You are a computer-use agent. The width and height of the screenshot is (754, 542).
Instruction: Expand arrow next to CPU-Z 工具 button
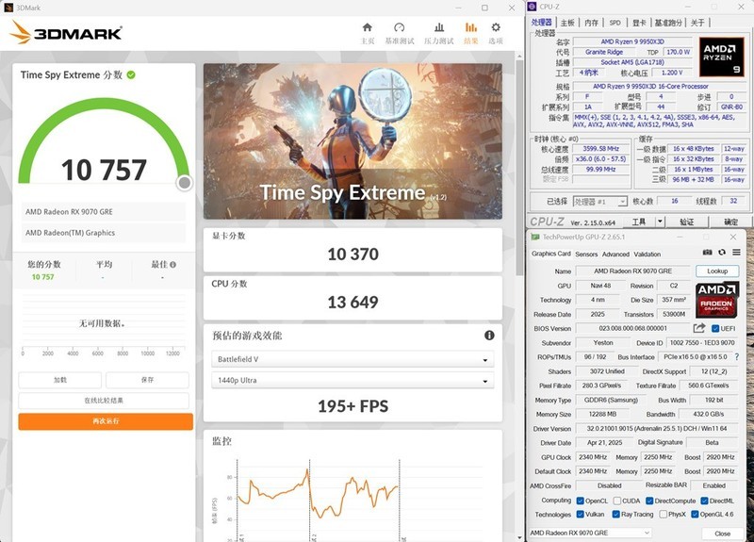pos(661,222)
